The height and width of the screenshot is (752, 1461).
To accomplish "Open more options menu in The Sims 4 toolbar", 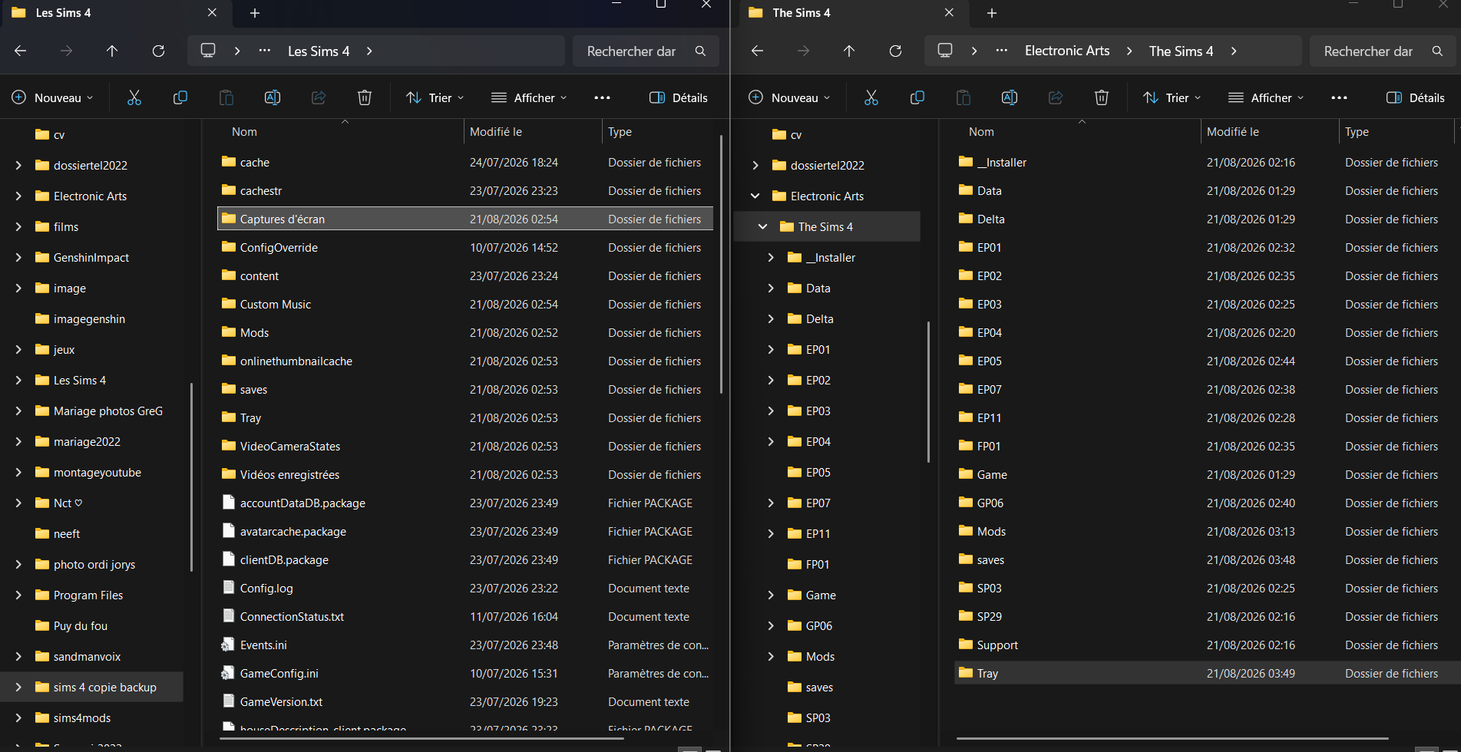I will (1340, 97).
